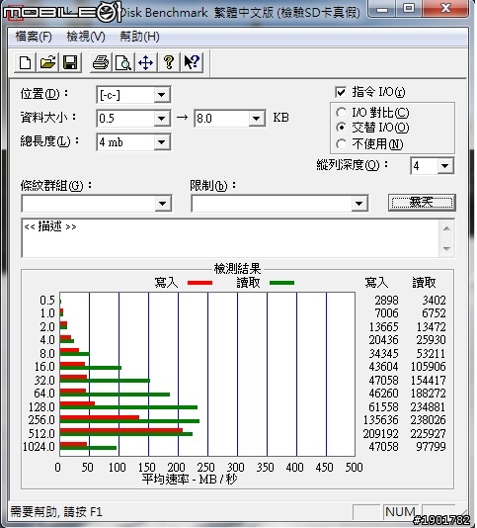Save results with the floppy disk icon
The width and height of the screenshot is (477, 528).
(x=70, y=62)
